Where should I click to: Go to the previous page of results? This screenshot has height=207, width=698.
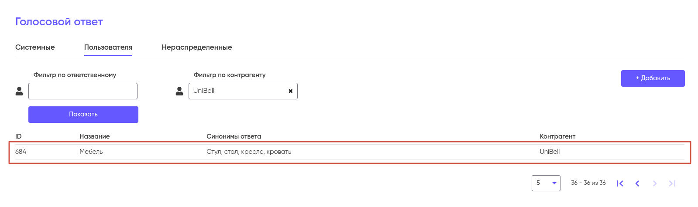(x=637, y=183)
